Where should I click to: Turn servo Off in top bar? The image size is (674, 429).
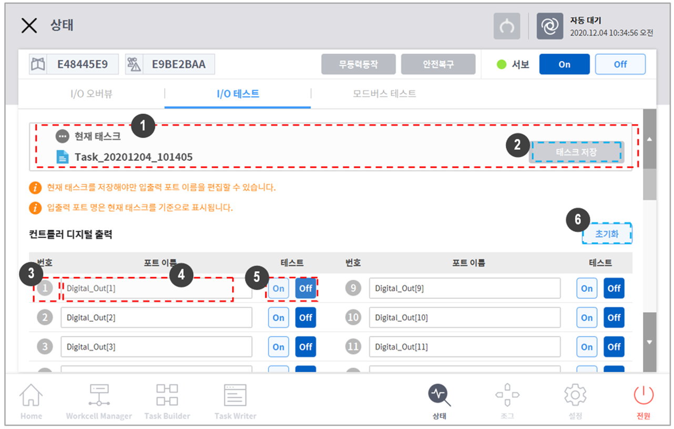[x=620, y=64]
